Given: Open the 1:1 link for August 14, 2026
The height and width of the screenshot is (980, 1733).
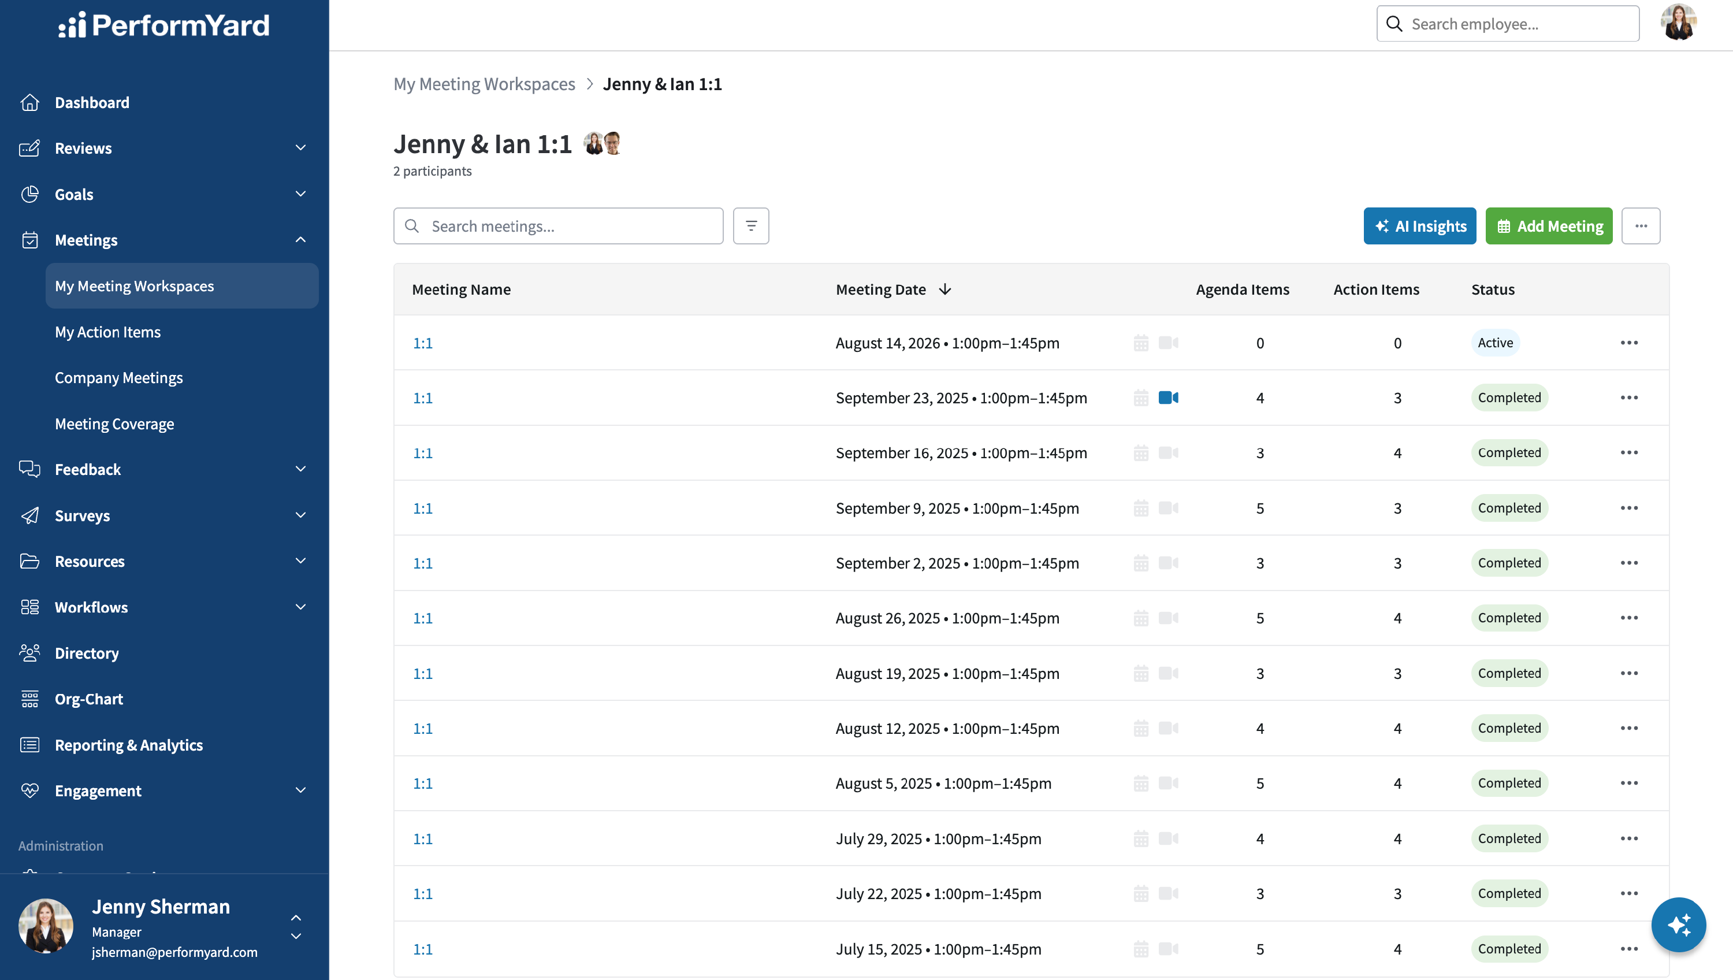Looking at the screenshot, I should tap(422, 343).
